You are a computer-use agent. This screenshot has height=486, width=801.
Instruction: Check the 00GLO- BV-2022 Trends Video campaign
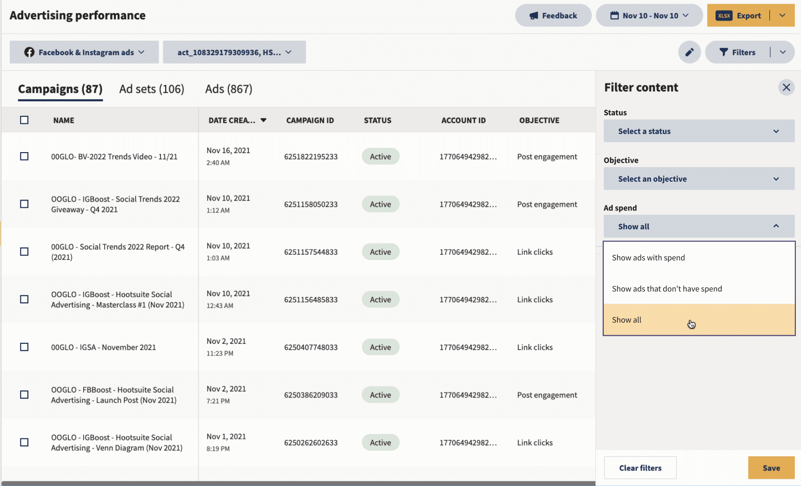click(x=24, y=156)
